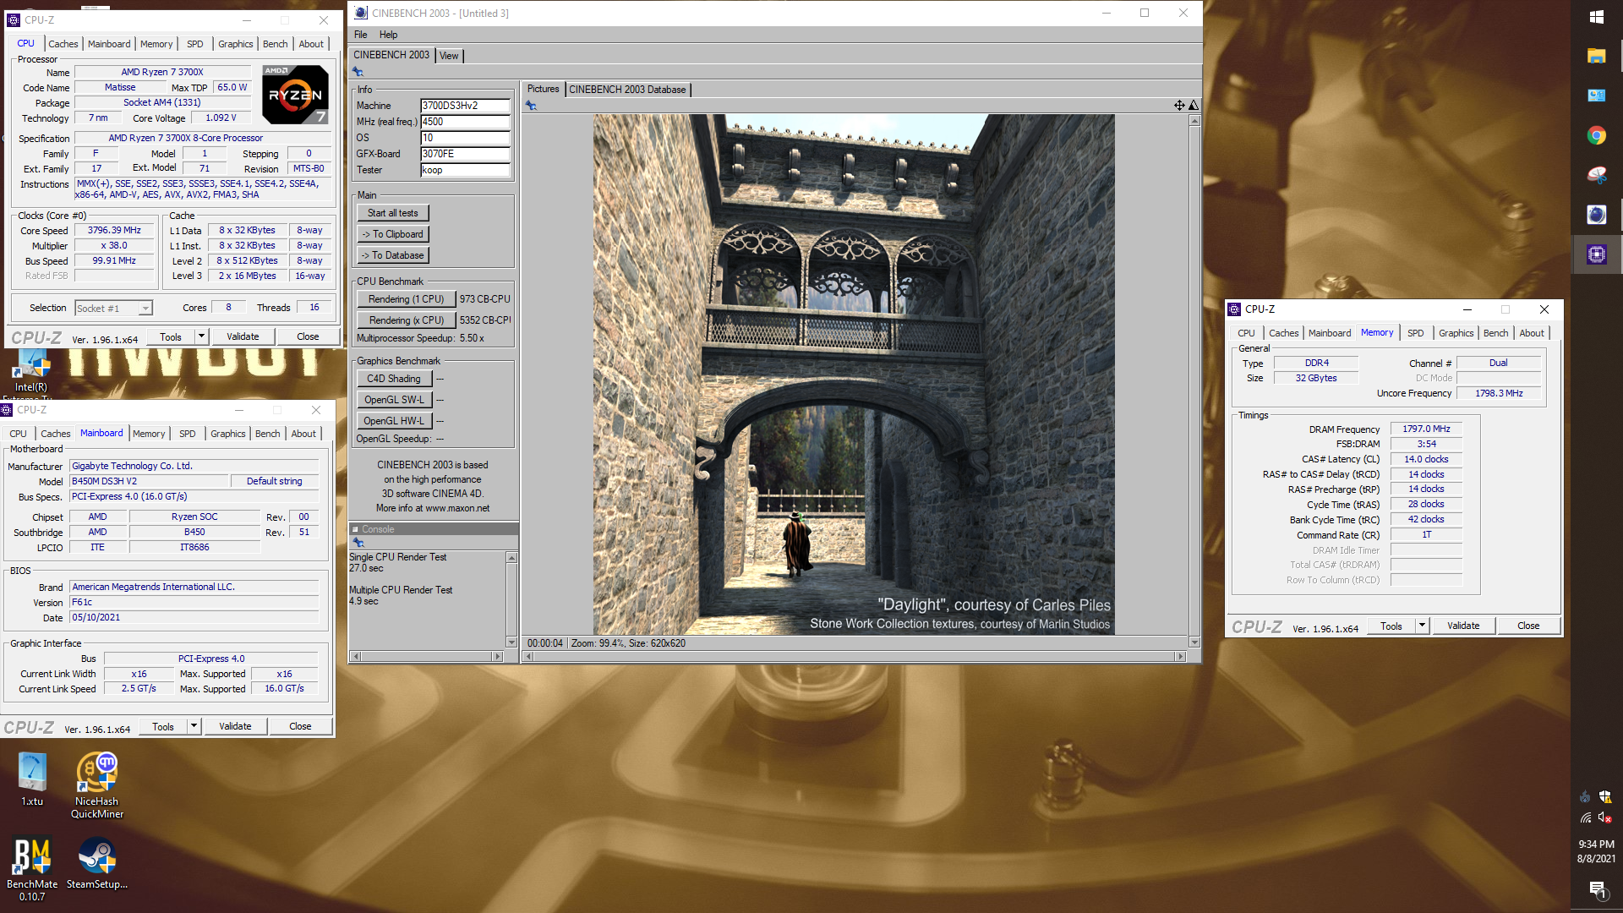Click the pin icon in Pictures panel
The image size is (1623, 913).
point(531,106)
